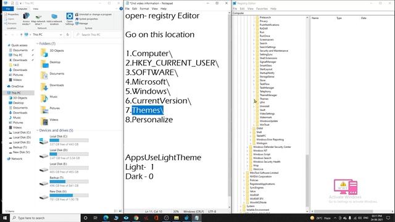This screenshot has height=222, width=395.
Task: Expand the NVIDIA Corporation registry key
Action: coord(244,177)
